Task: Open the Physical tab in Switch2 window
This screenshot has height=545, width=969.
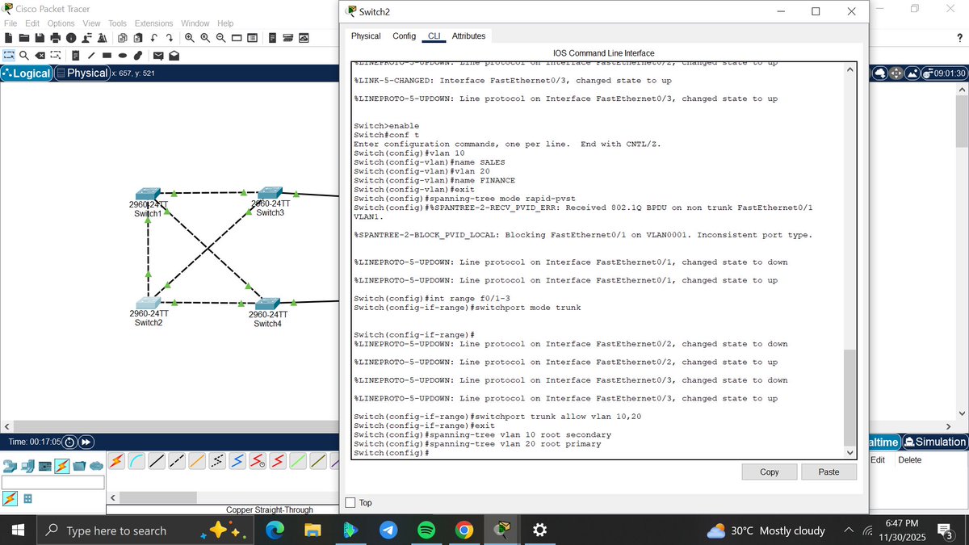Action: [366, 36]
